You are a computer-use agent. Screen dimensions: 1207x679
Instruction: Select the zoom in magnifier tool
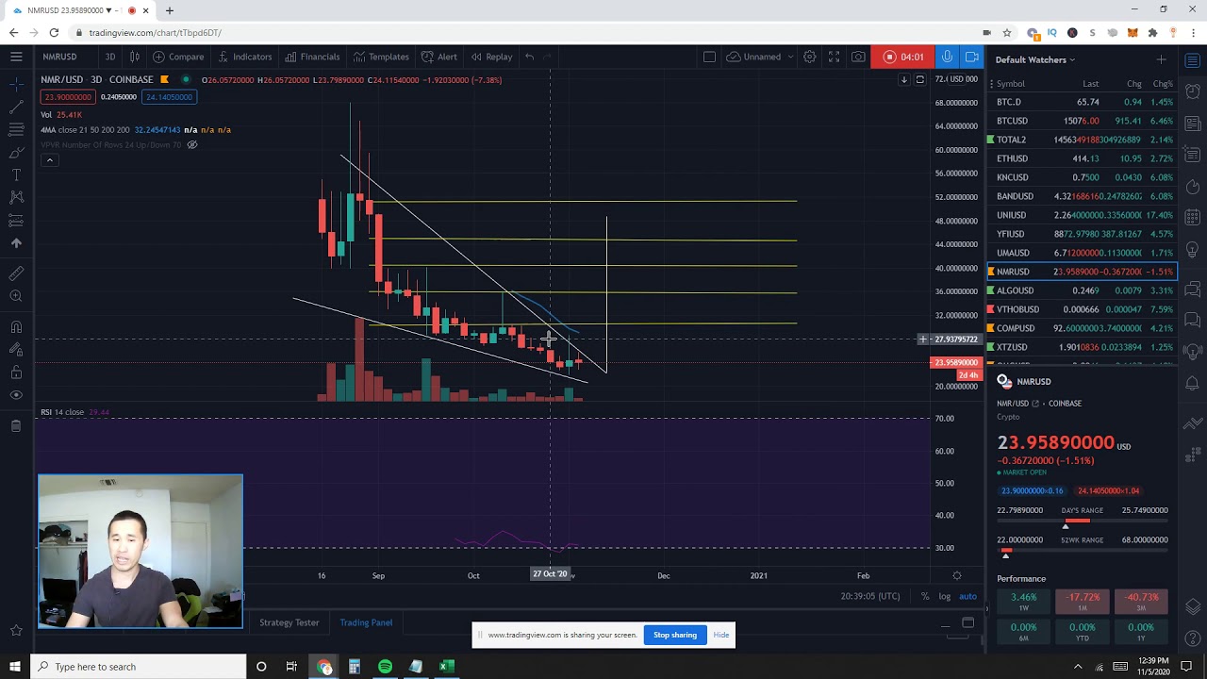16,296
